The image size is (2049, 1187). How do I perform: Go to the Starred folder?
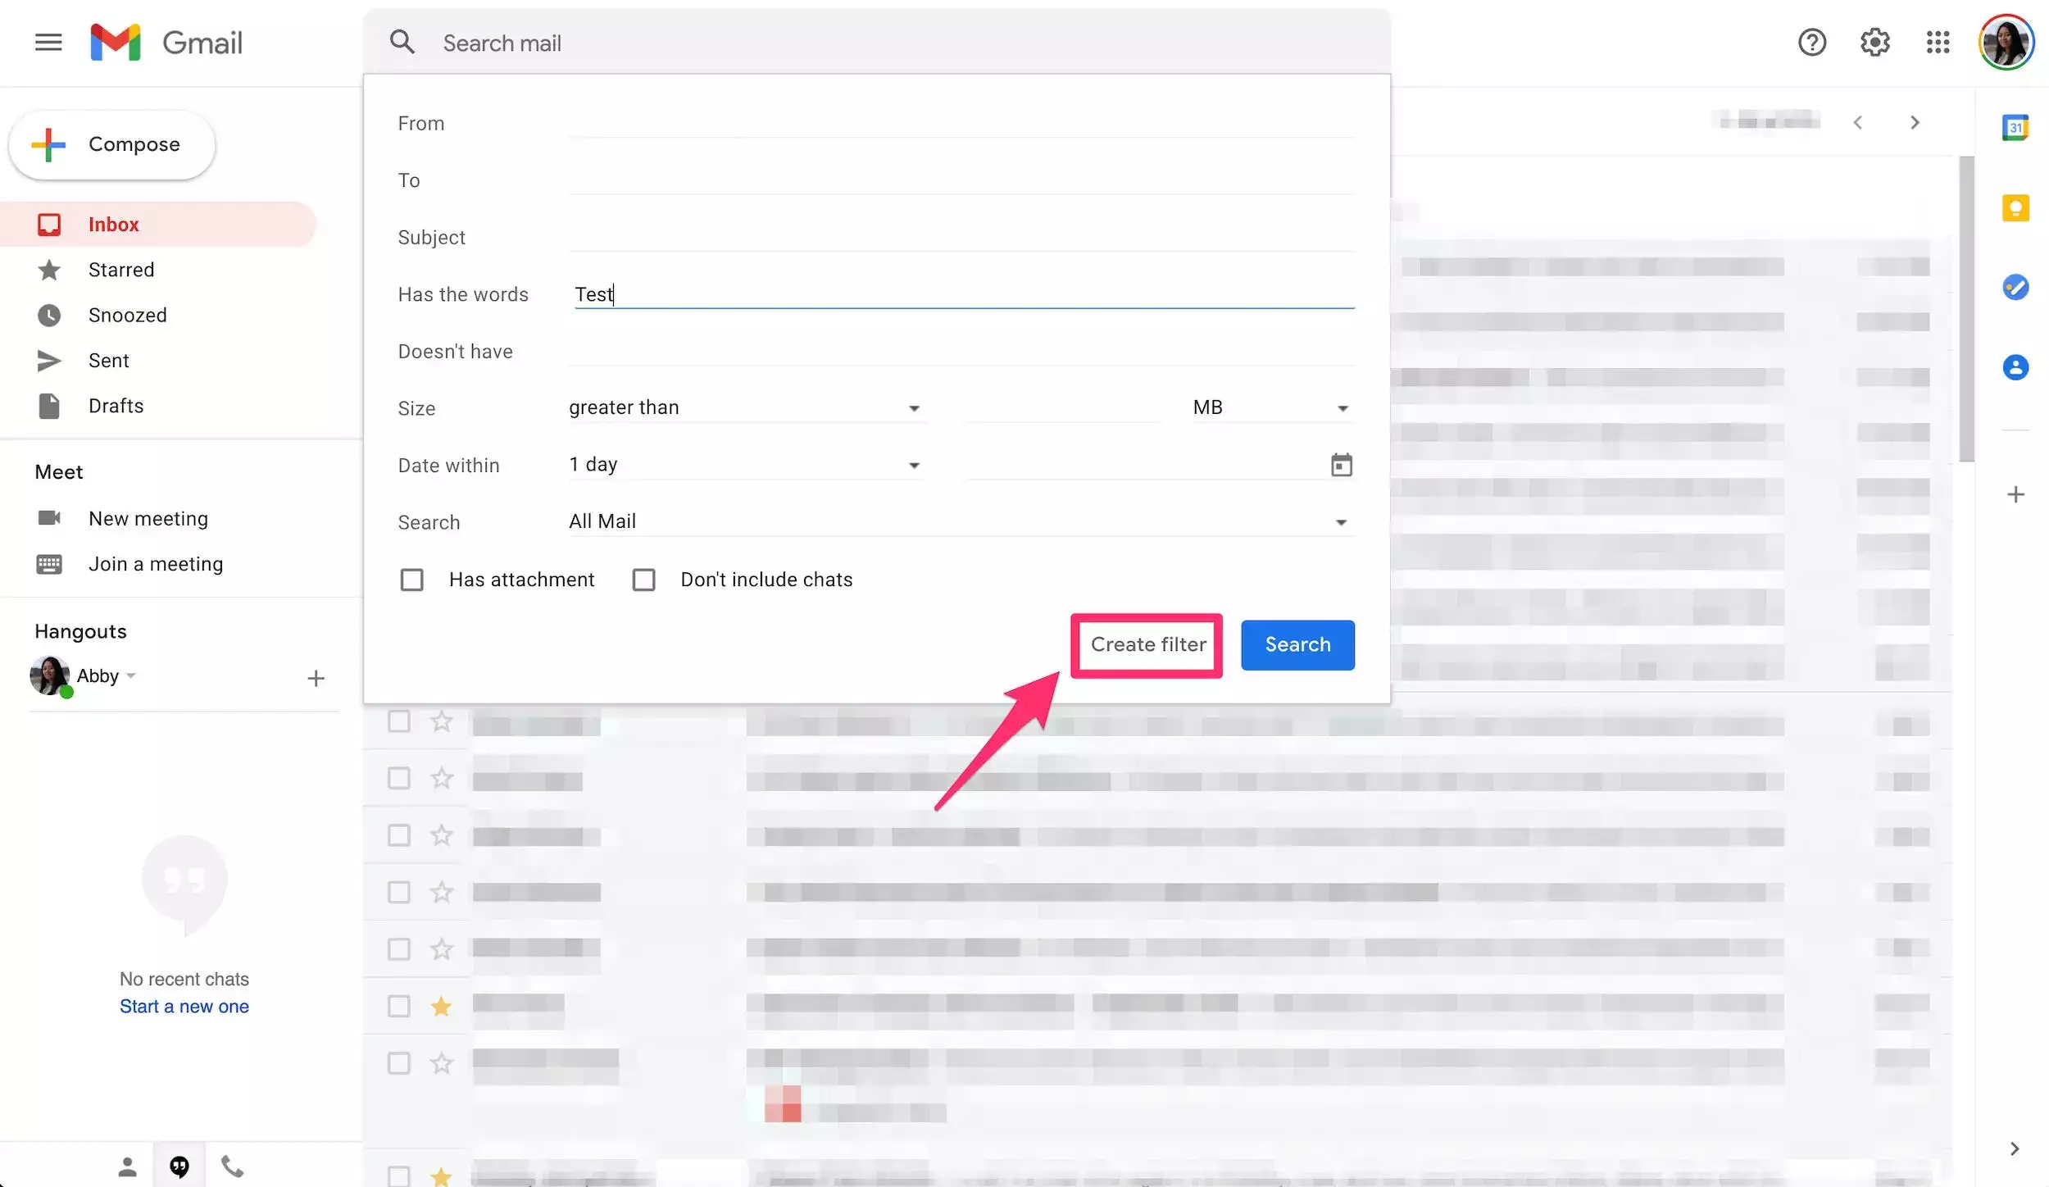point(120,270)
